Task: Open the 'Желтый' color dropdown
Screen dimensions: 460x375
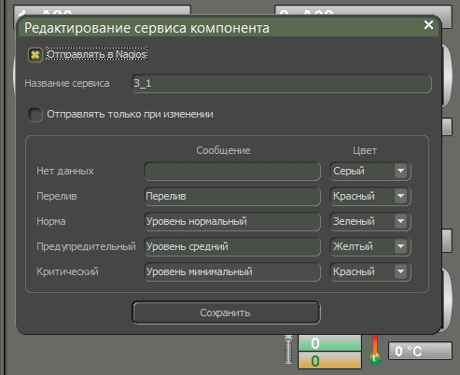Action: coord(370,246)
